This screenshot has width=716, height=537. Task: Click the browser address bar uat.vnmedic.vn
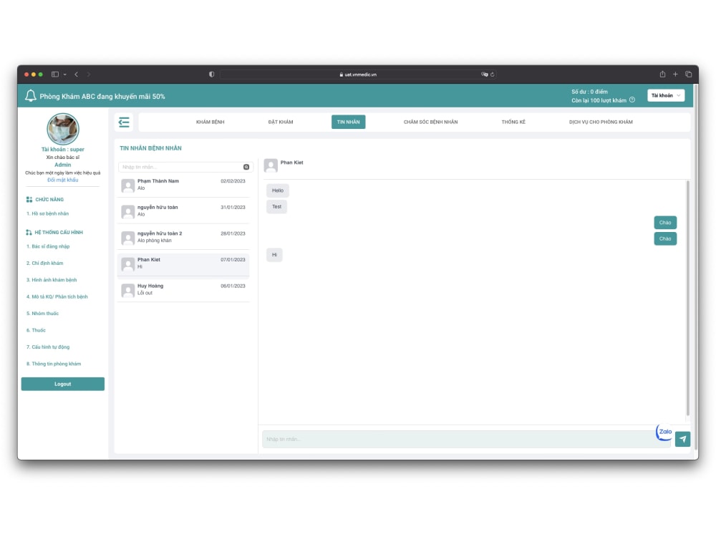point(359,74)
